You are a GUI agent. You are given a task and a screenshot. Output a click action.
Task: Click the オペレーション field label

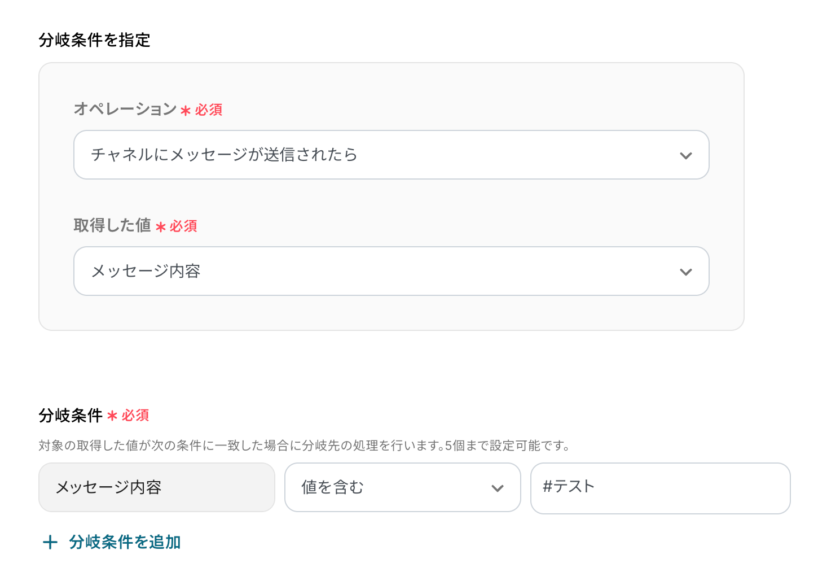tap(125, 109)
